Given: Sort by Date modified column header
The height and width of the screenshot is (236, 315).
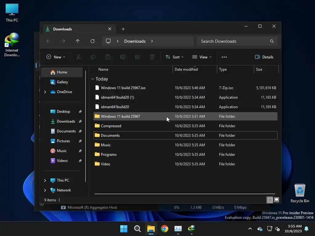Looking at the screenshot, I should 186,69.
